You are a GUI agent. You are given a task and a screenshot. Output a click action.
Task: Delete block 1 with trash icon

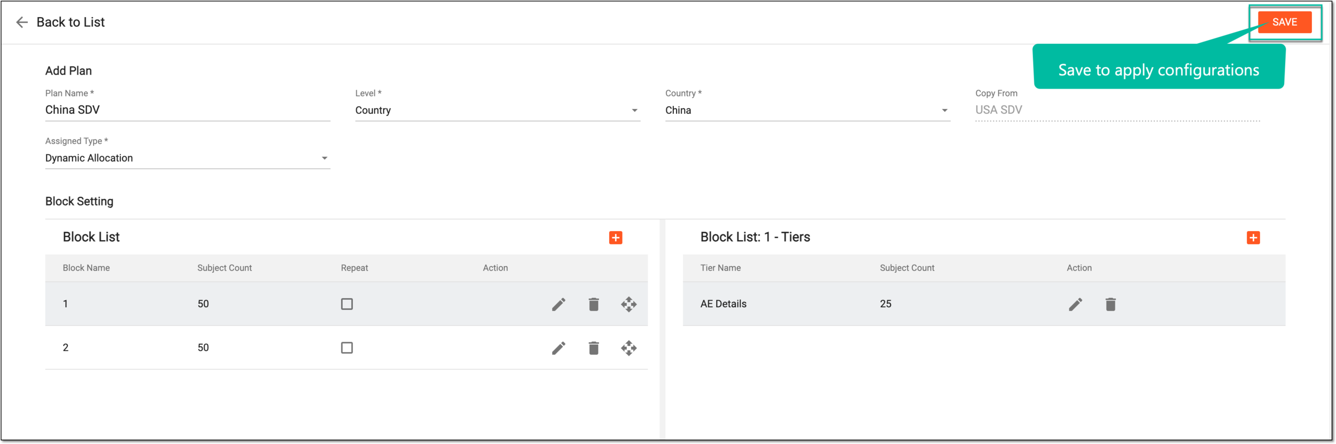pos(594,304)
